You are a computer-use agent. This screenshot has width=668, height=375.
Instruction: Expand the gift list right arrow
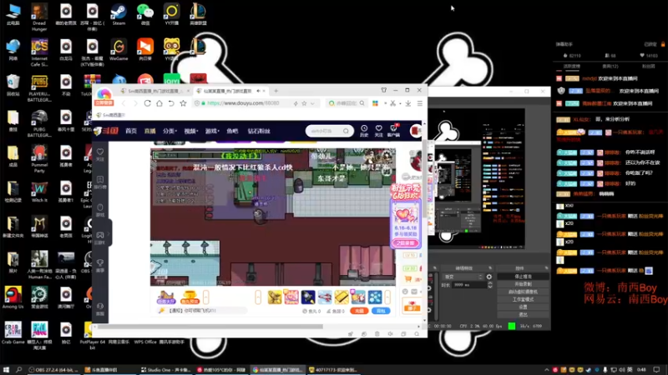pos(387,297)
